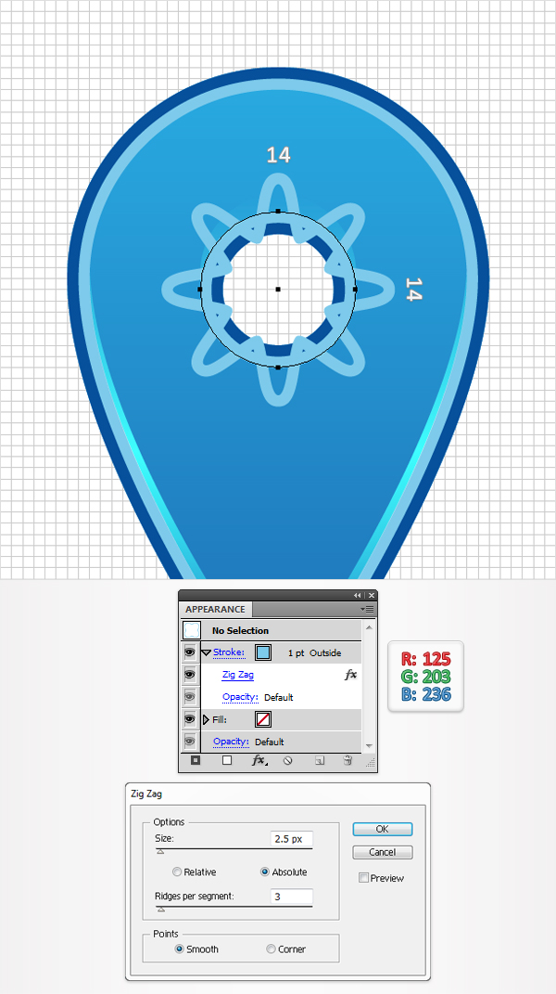Click the light blue Stroke color swatch
Image resolution: width=556 pixels, height=994 pixels.
point(263,653)
